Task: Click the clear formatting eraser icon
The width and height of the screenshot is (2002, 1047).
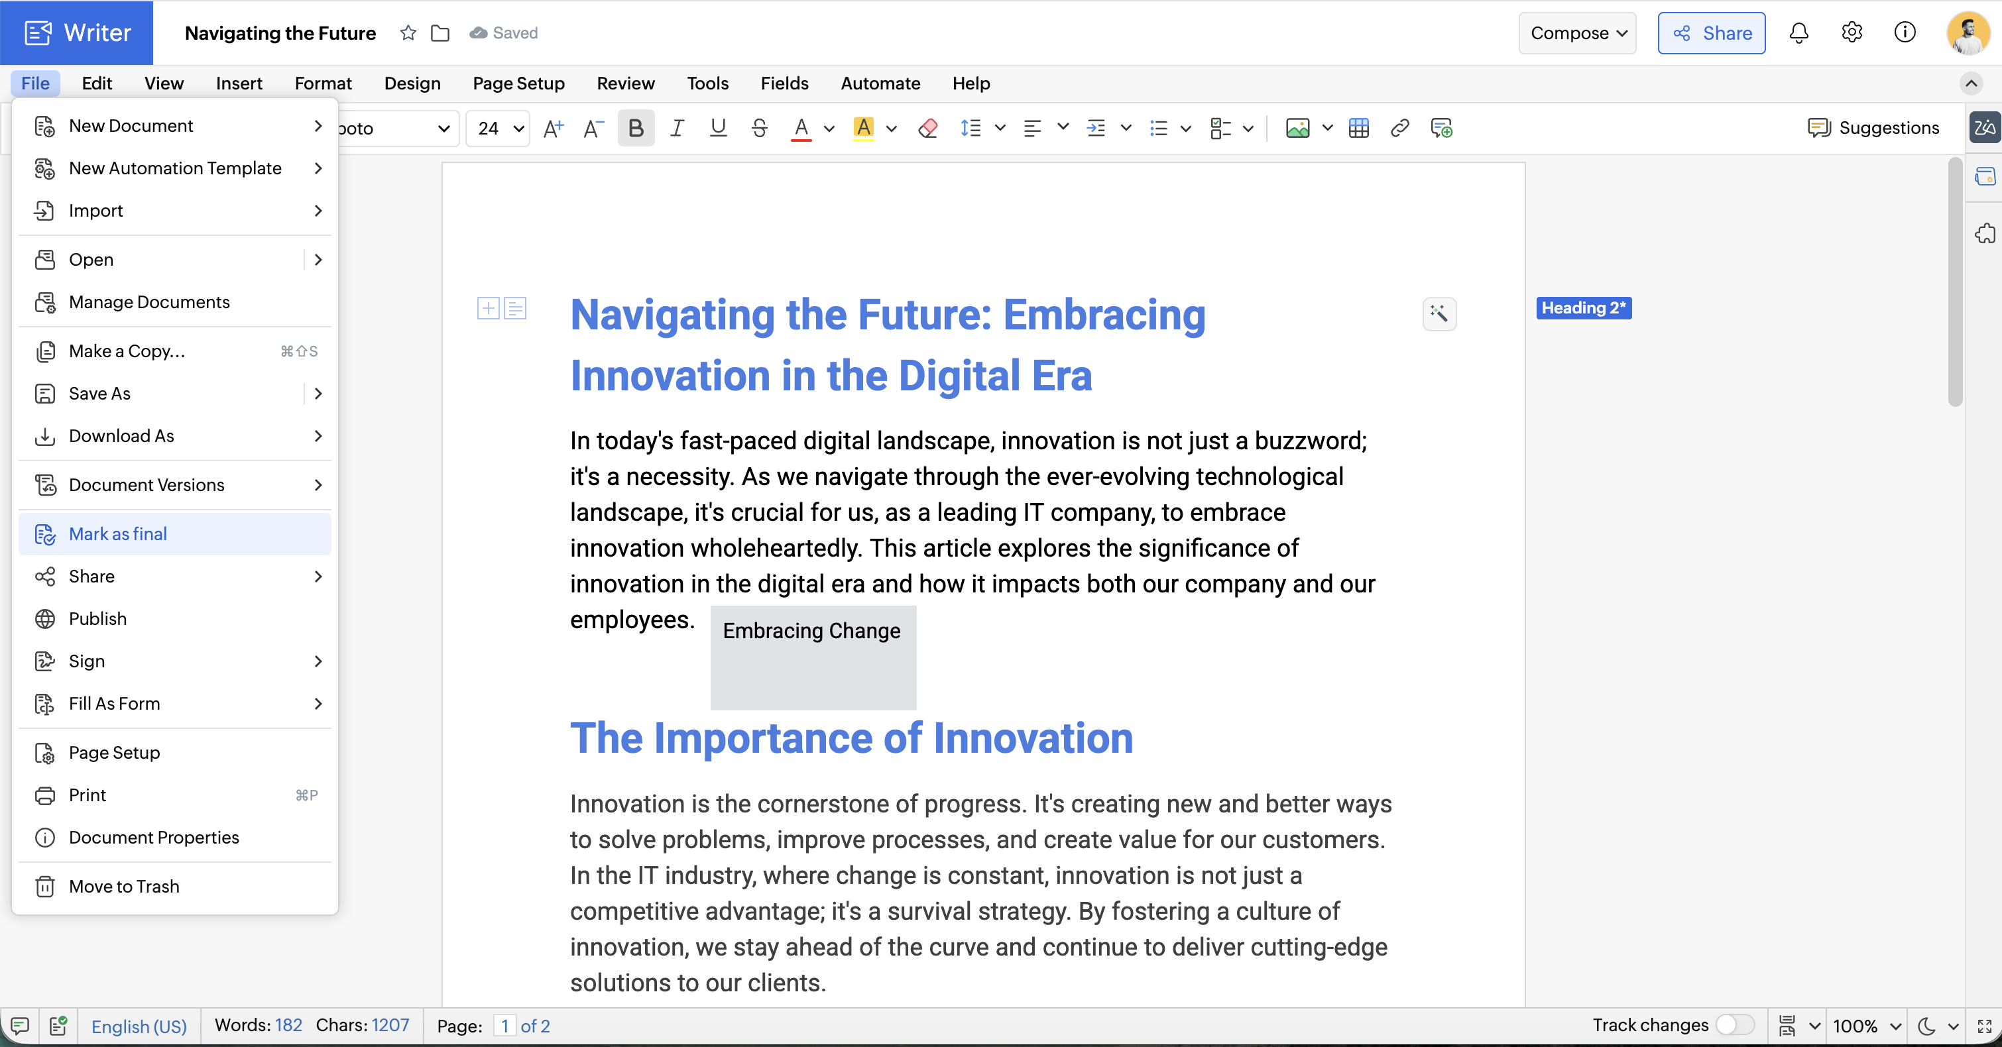Action: (x=927, y=128)
